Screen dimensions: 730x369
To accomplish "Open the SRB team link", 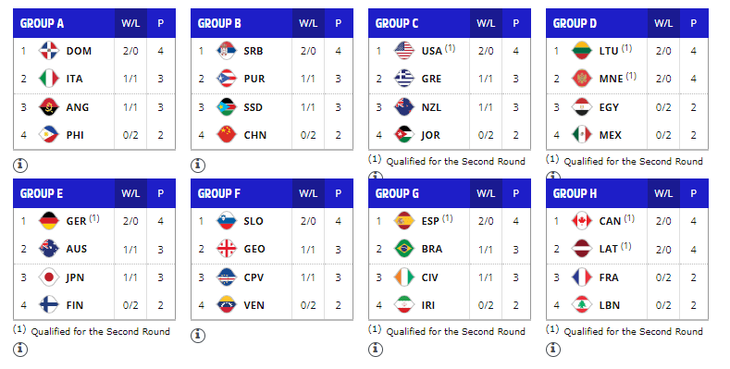I will (x=254, y=51).
